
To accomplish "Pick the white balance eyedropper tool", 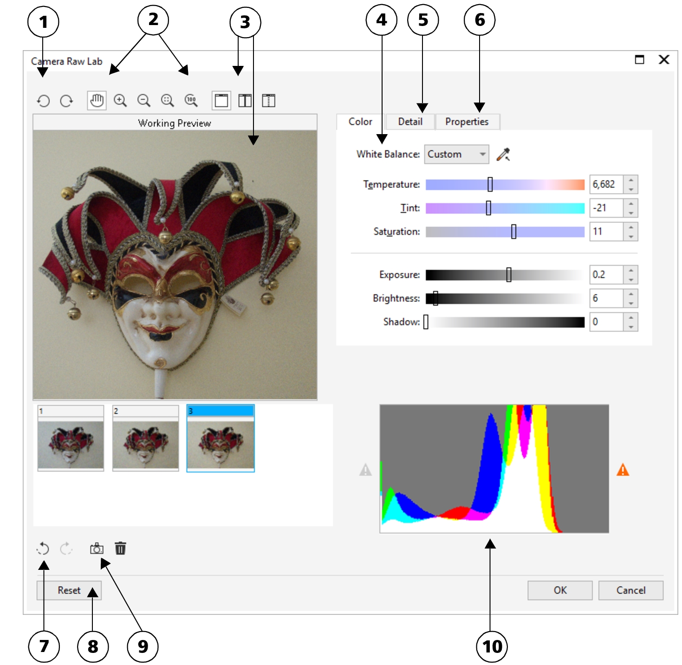I will (503, 155).
